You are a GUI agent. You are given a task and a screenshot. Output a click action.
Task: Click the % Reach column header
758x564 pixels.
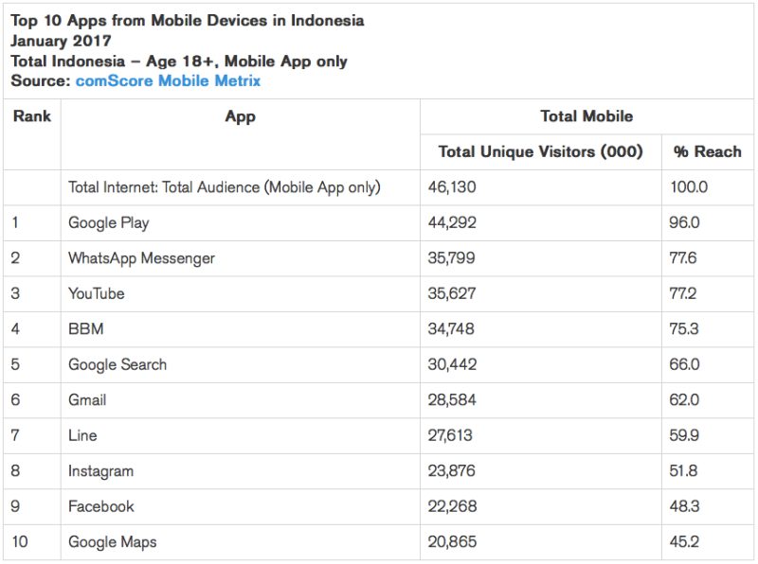(x=707, y=151)
